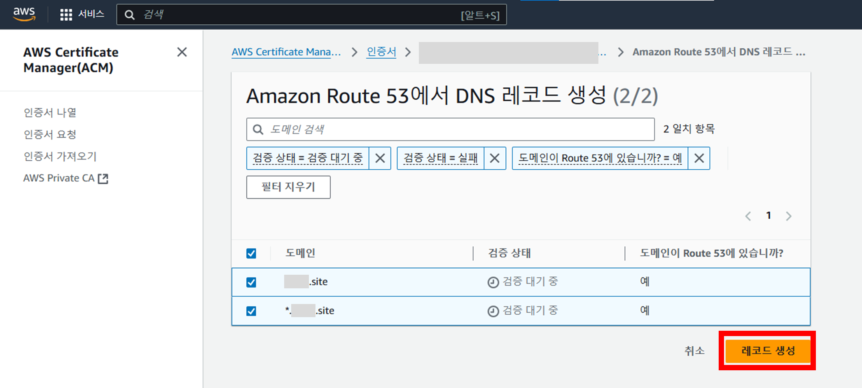Remove the Route 53 = 예 filter
This screenshot has height=388, width=862.
[699, 158]
